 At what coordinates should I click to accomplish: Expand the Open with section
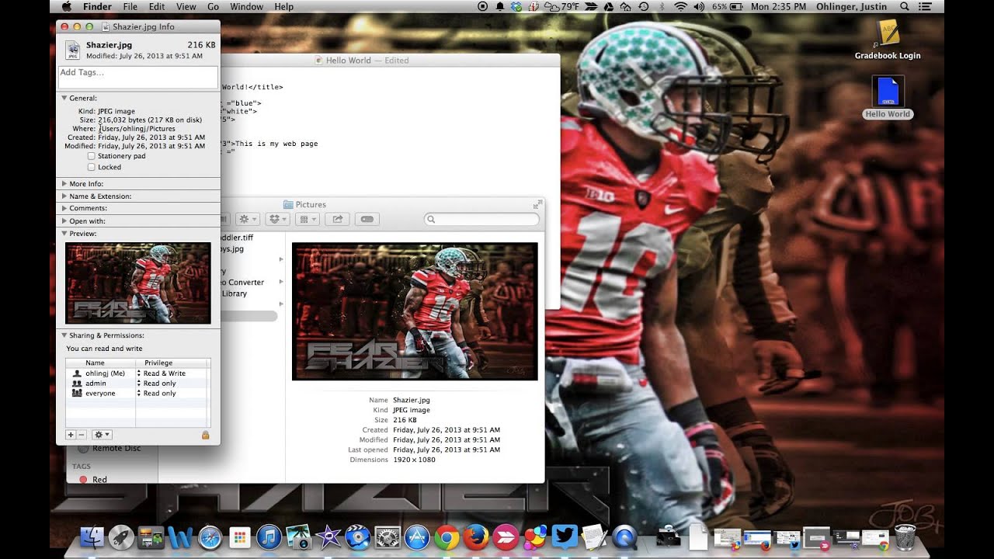coord(64,221)
